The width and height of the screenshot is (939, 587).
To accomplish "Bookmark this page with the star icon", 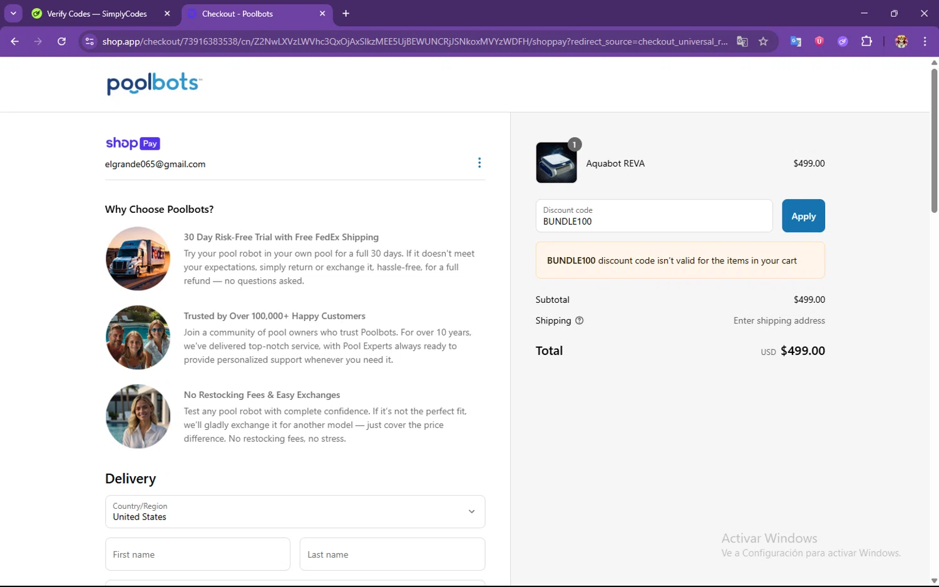I will point(763,41).
